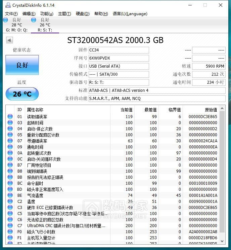
Task: Open the 功能(u) menu
Action: tap(47, 14)
